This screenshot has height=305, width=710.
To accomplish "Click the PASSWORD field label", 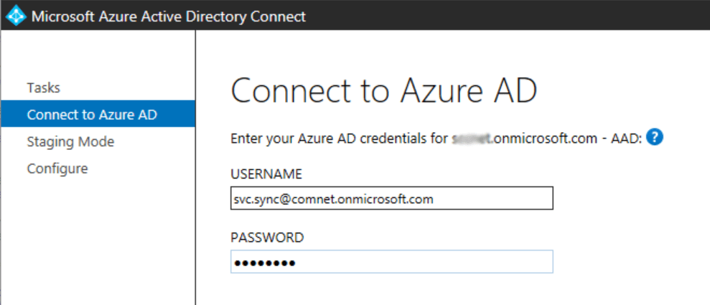I will click(267, 238).
